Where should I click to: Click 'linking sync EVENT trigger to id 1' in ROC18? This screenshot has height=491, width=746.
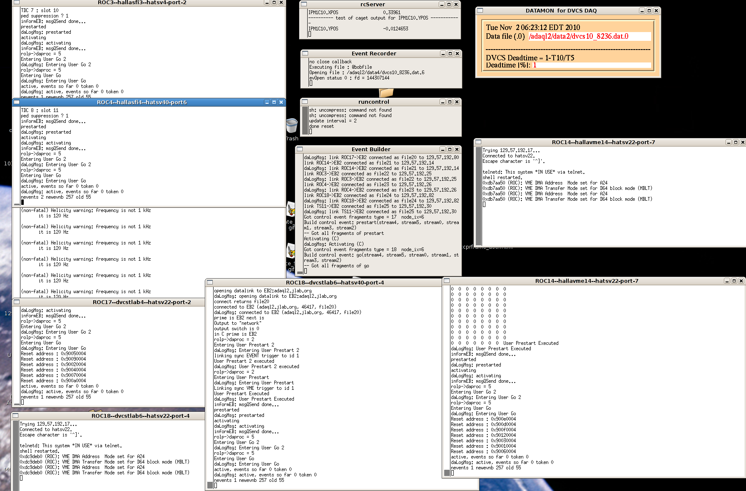click(256, 356)
